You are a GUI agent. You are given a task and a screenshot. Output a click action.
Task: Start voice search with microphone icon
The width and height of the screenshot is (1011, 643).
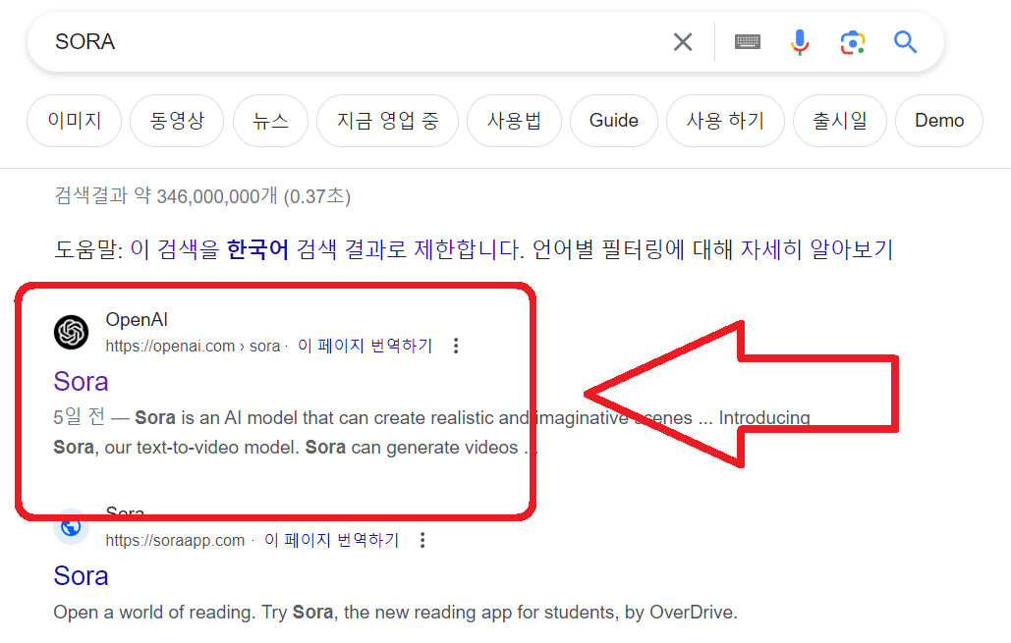[x=800, y=42]
